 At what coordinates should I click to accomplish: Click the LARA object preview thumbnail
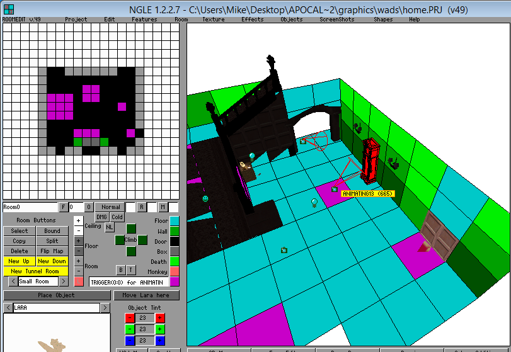tap(57, 332)
